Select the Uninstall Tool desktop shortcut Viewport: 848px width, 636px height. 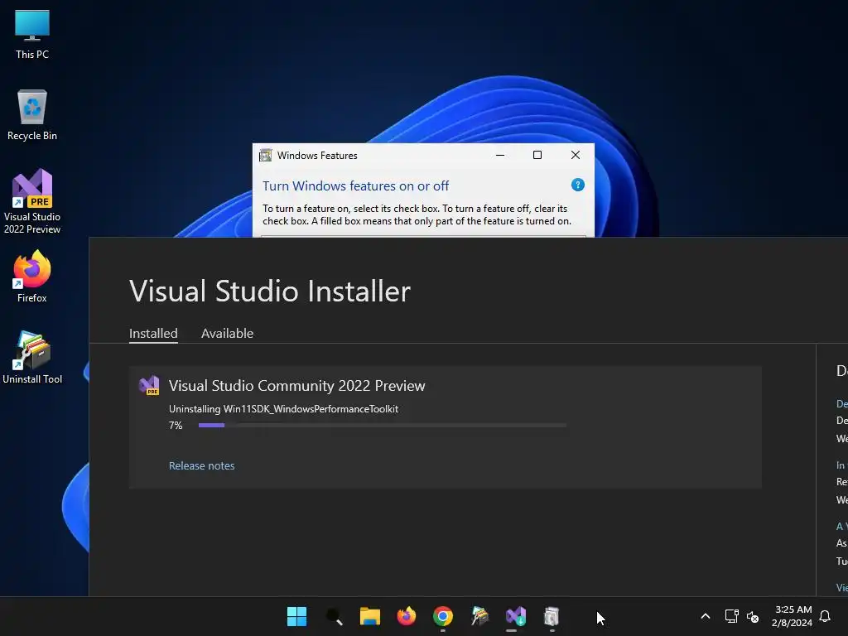coord(32,358)
